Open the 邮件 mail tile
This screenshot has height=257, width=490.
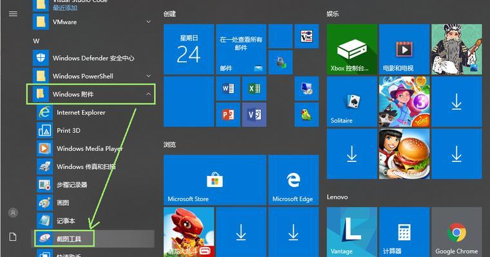pos(241,49)
